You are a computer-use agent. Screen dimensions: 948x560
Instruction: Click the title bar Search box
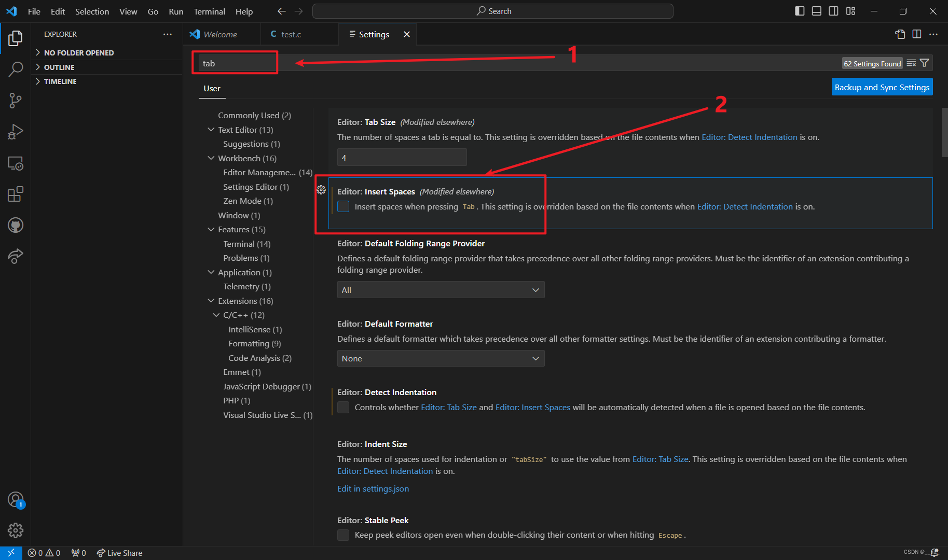pyautogui.click(x=492, y=11)
